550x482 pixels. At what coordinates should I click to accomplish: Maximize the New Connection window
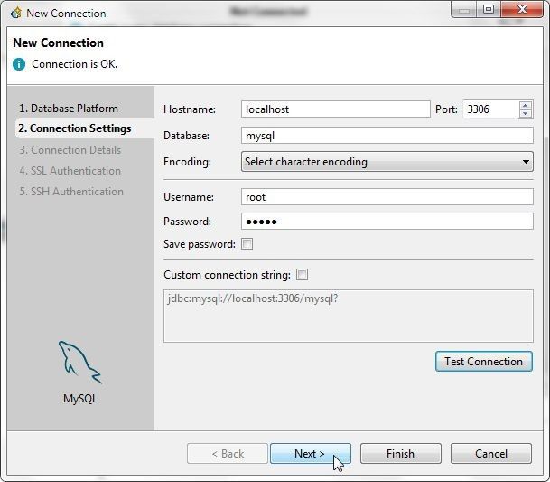click(489, 9)
